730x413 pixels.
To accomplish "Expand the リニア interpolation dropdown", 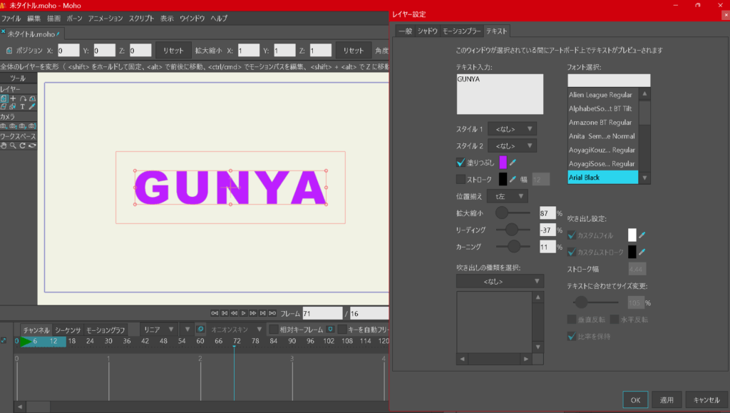I will (158, 330).
